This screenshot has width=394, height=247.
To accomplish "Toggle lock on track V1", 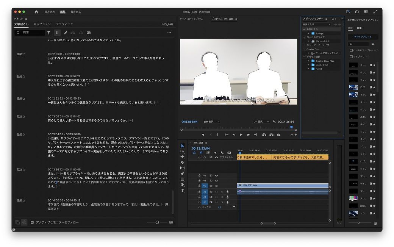I will click(199, 186).
